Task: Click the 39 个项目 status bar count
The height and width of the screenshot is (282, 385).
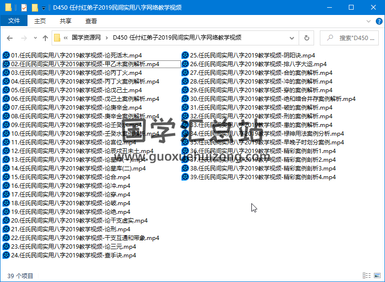Action: 20,276
